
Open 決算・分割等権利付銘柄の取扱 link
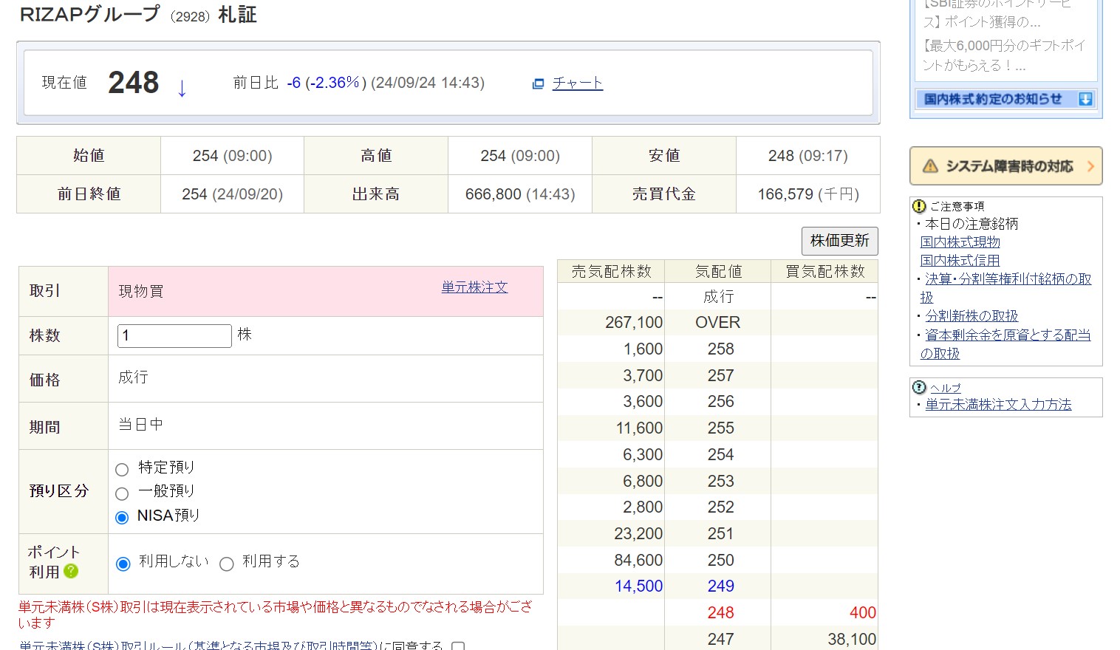tap(1006, 288)
